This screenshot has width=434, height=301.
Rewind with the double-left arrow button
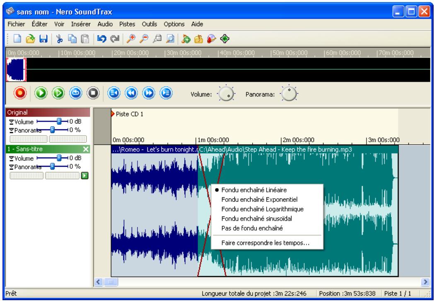tap(131, 93)
